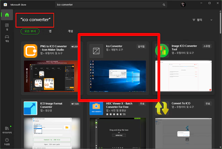Open the 필터 filter menu

pyautogui.click(x=197, y=20)
